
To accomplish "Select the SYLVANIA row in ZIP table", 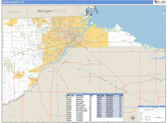I will 81,107.
